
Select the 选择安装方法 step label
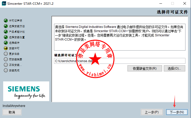17,26
